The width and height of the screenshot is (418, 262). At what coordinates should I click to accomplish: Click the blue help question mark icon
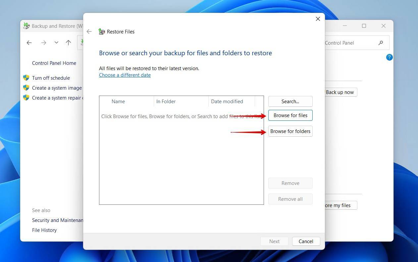click(x=389, y=57)
